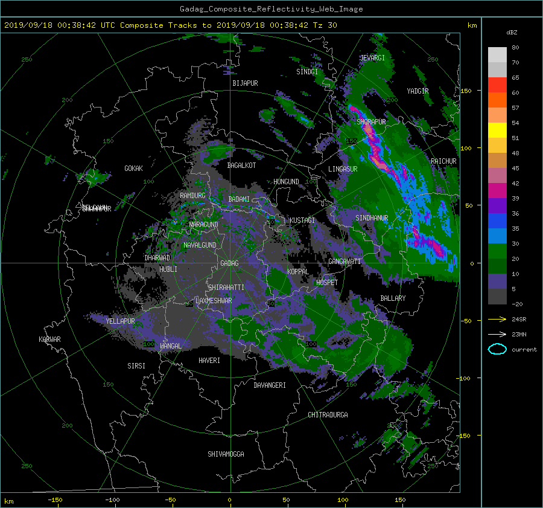The height and width of the screenshot is (508, 543).
Task: Click the yellow 24SR arrow legend icon
Action: point(497,319)
